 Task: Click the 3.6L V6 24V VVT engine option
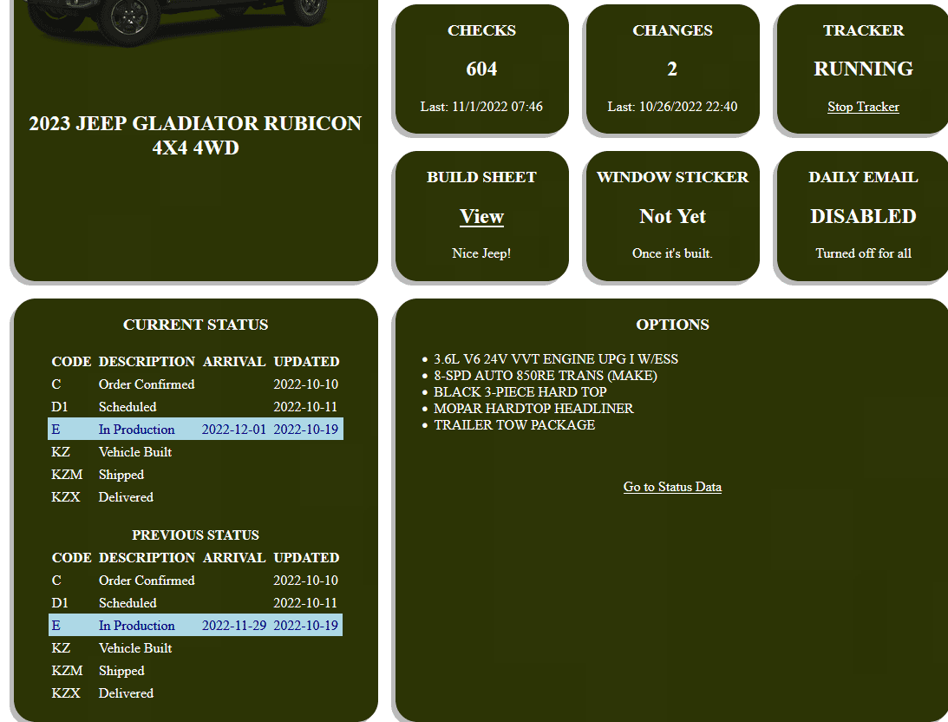(556, 359)
